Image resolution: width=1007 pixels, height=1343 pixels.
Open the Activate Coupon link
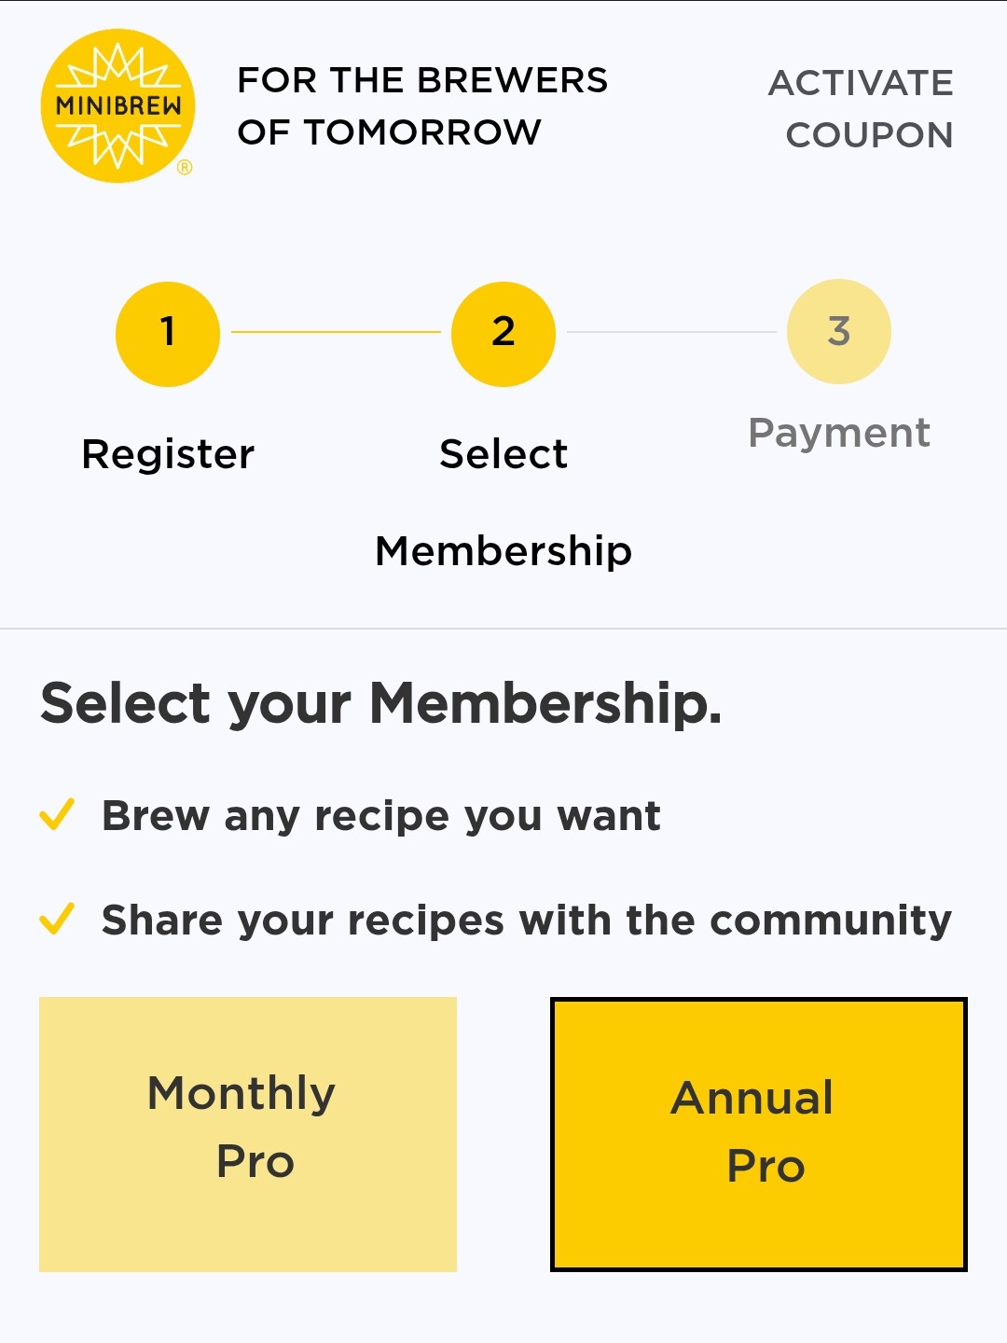click(861, 108)
